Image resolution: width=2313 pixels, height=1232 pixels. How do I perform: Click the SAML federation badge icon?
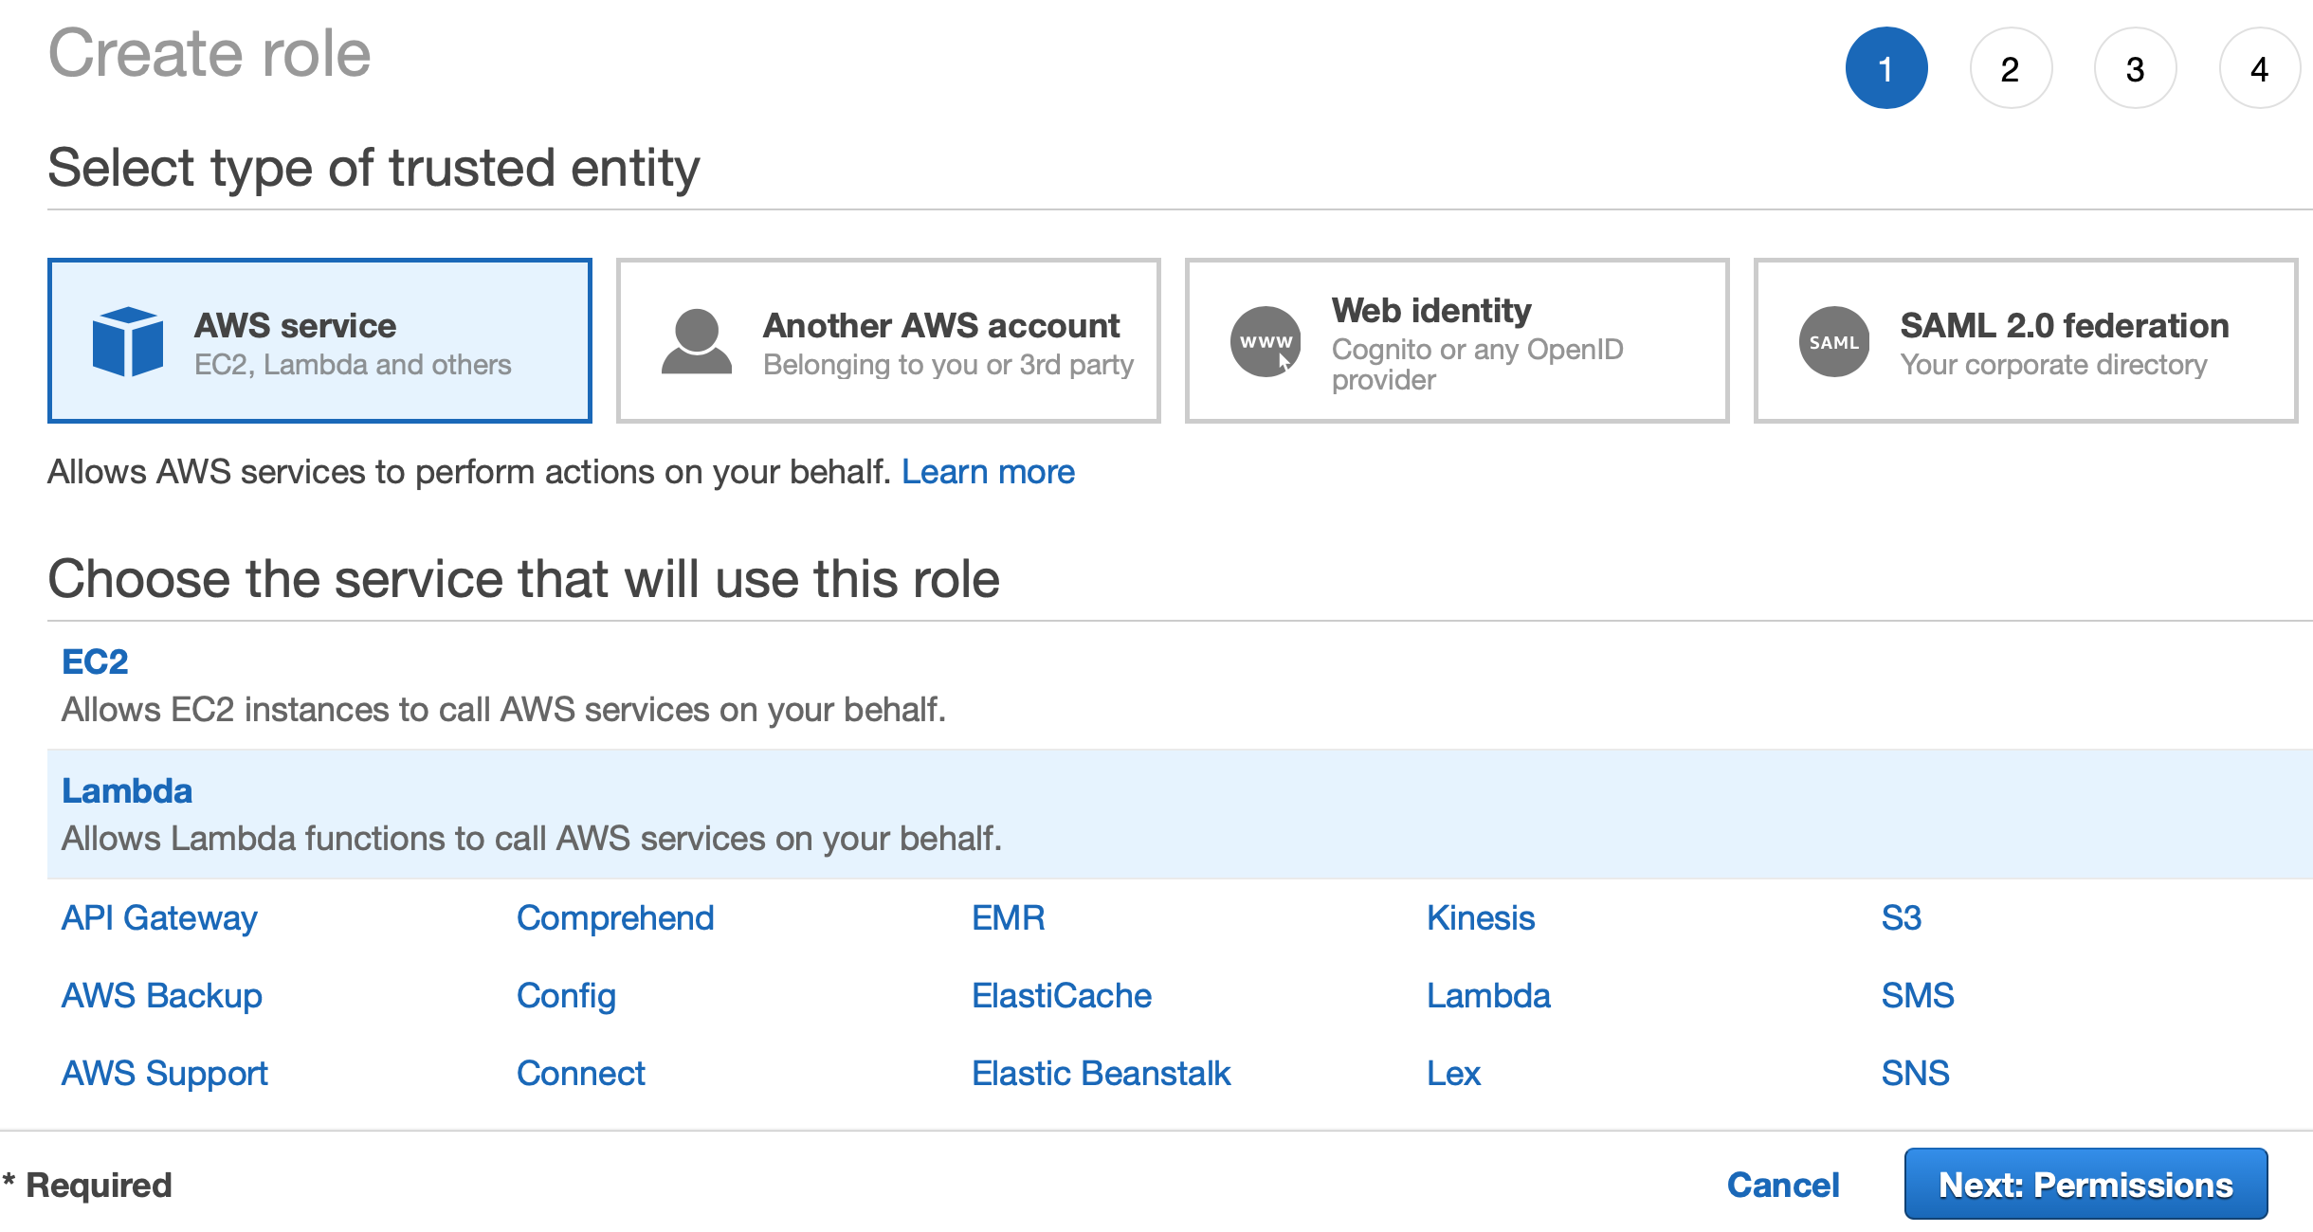(1834, 341)
